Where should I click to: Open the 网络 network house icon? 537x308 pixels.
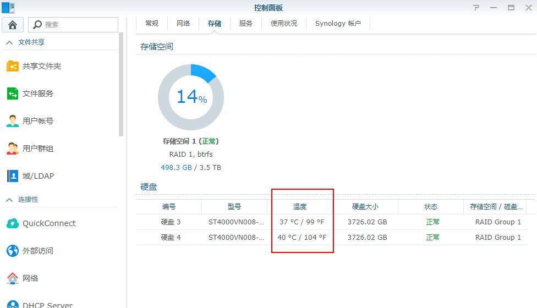tap(13, 278)
